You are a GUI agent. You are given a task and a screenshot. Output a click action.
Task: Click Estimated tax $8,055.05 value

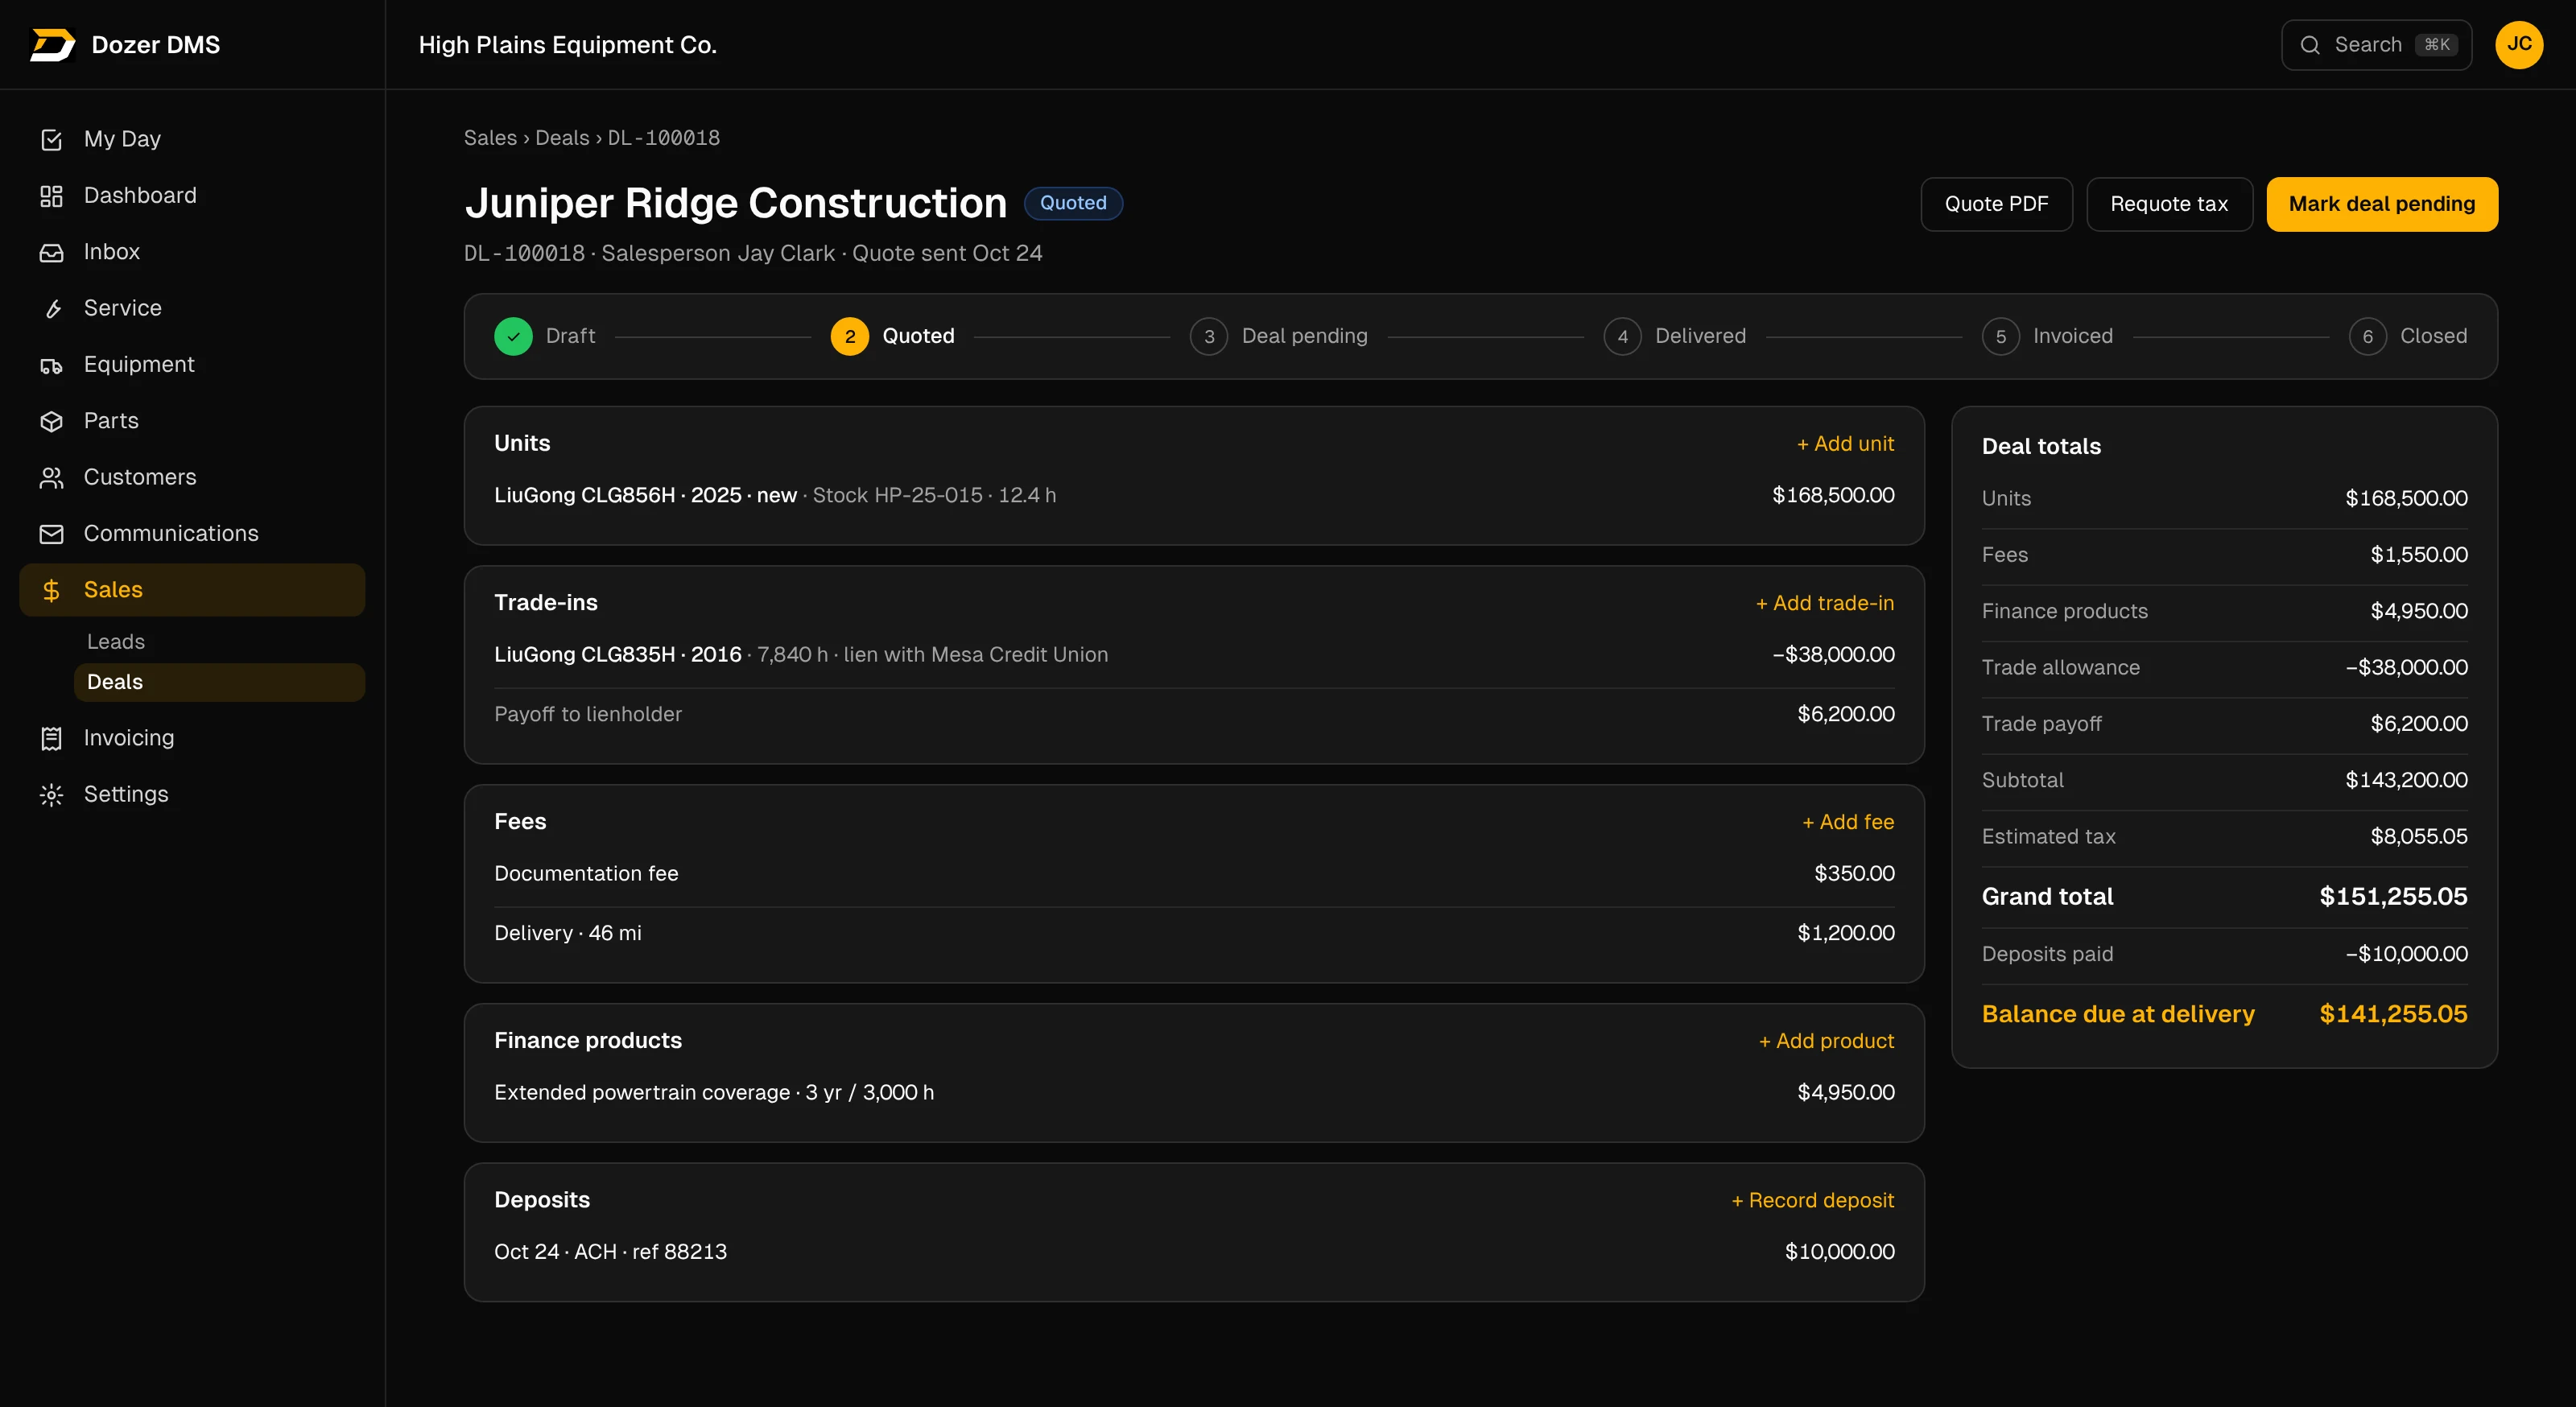coord(2418,836)
